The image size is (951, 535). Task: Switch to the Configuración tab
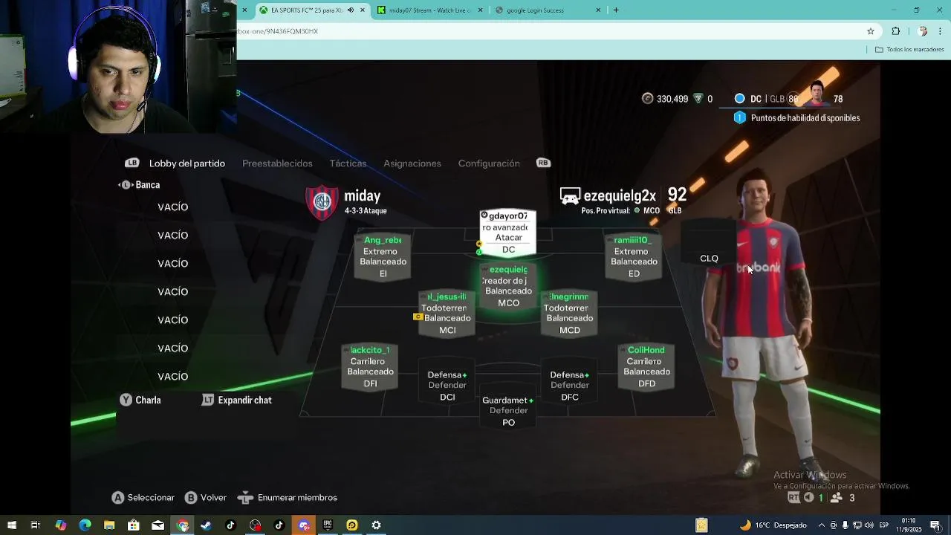[x=489, y=163]
